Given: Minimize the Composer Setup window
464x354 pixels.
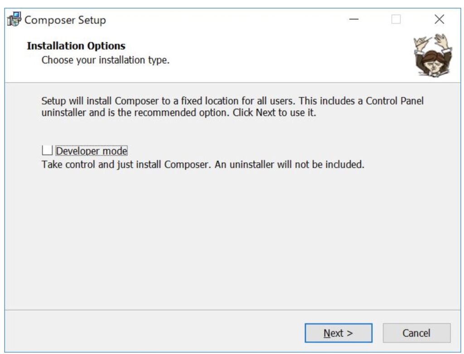Looking at the screenshot, I should [354, 19].
